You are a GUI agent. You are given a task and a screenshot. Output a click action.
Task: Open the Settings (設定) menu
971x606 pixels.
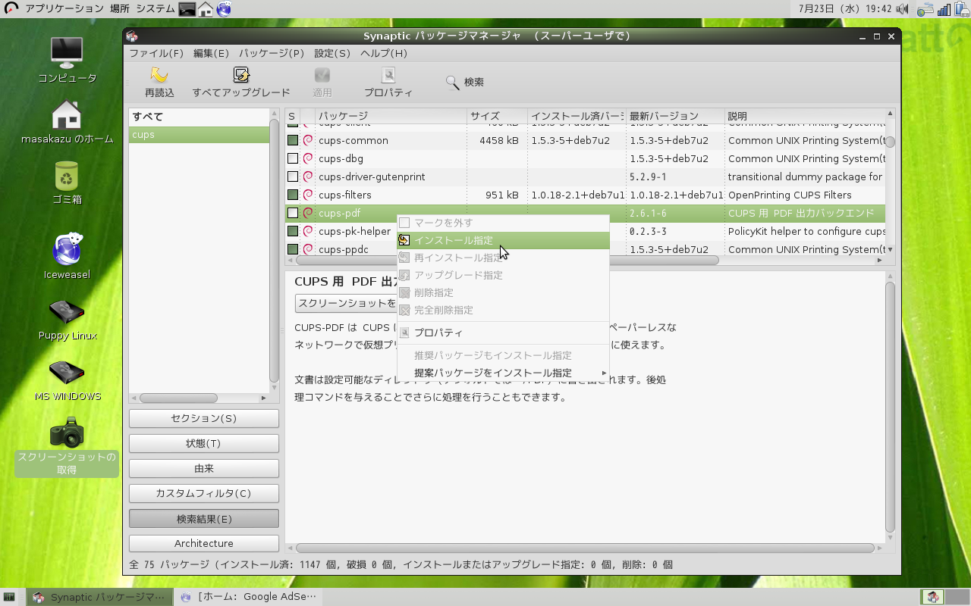(332, 53)
